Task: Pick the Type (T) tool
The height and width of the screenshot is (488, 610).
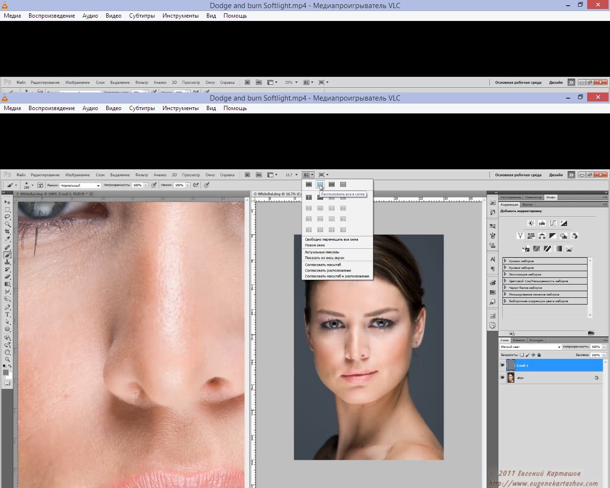Action: [x=7, y=315]
